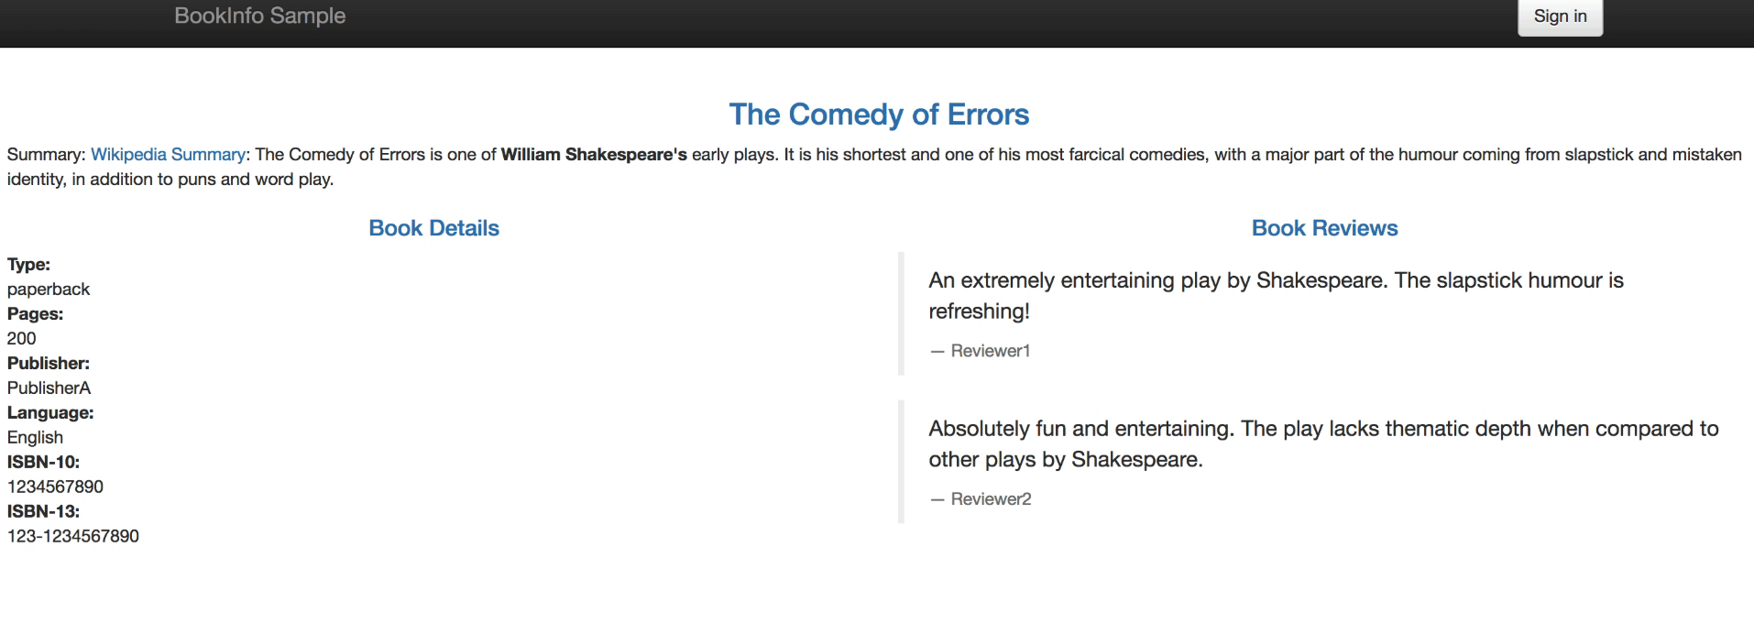This screenshot has width=1754, height=623.
Task: Click the ISBN-13 number 123-1234567890
Action: [x=73, y=537]
